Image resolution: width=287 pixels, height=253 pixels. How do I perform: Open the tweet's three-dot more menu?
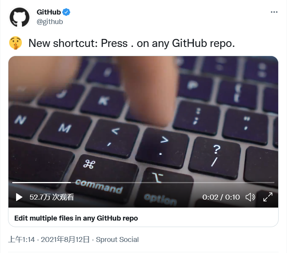tap(274, 12)
